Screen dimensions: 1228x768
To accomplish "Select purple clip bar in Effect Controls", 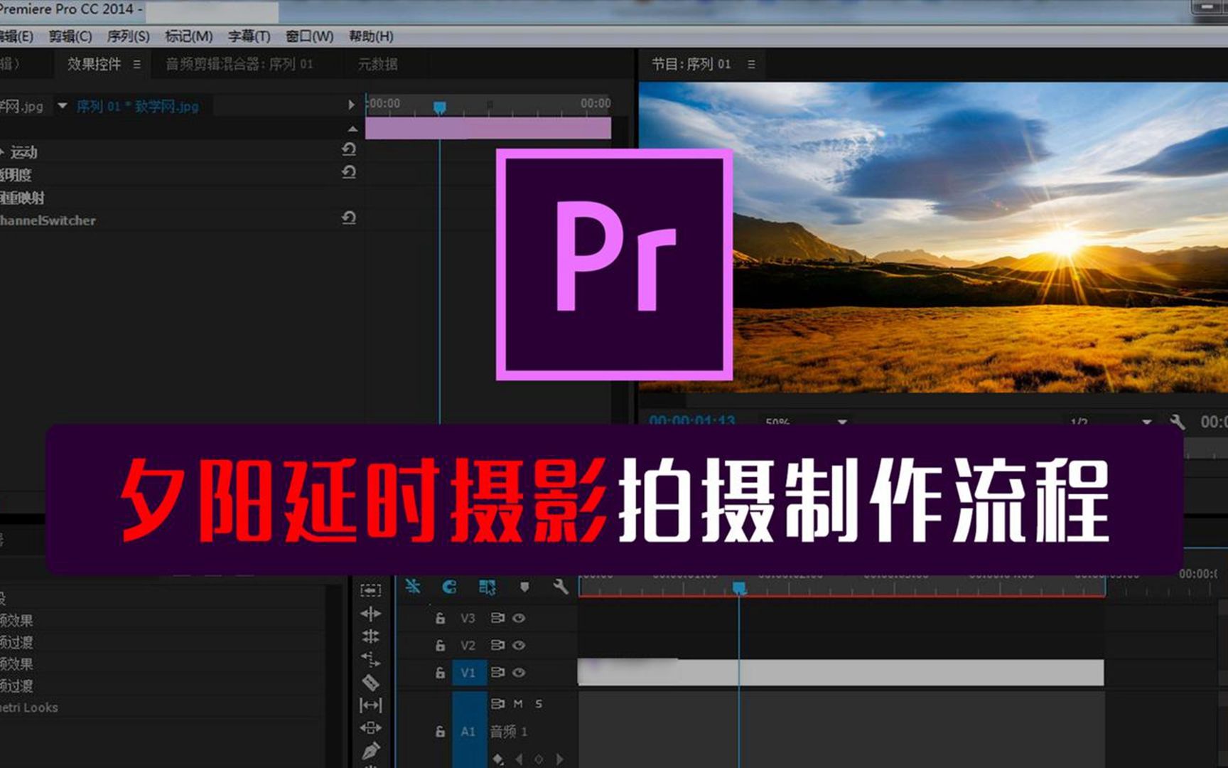I will click(488, 128).
